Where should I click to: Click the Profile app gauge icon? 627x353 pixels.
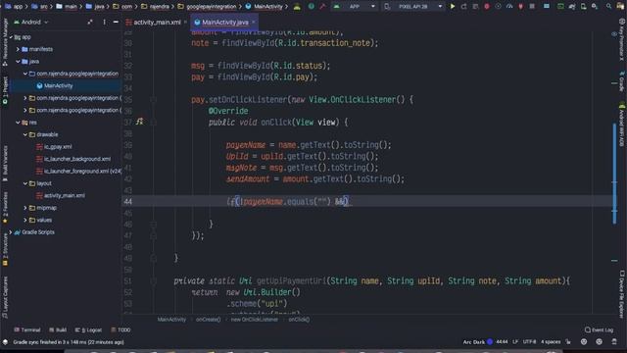pyautogui.click(x=509, y=7)
